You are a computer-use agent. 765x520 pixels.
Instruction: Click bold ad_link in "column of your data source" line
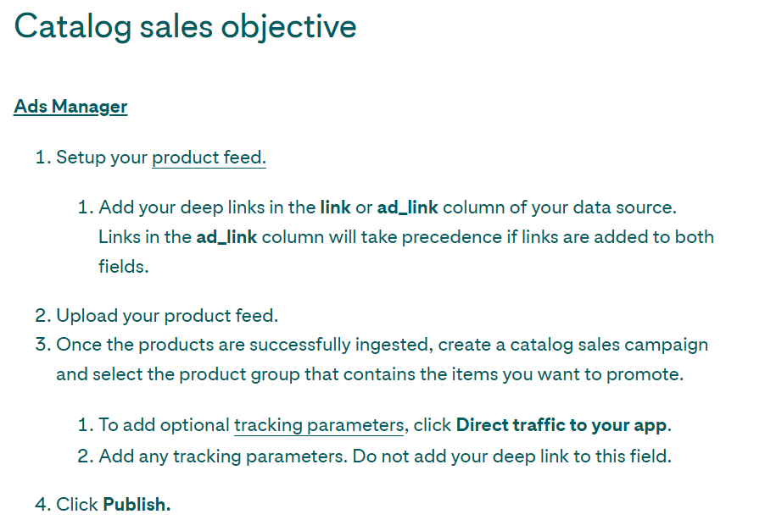[x=407, y=207]
